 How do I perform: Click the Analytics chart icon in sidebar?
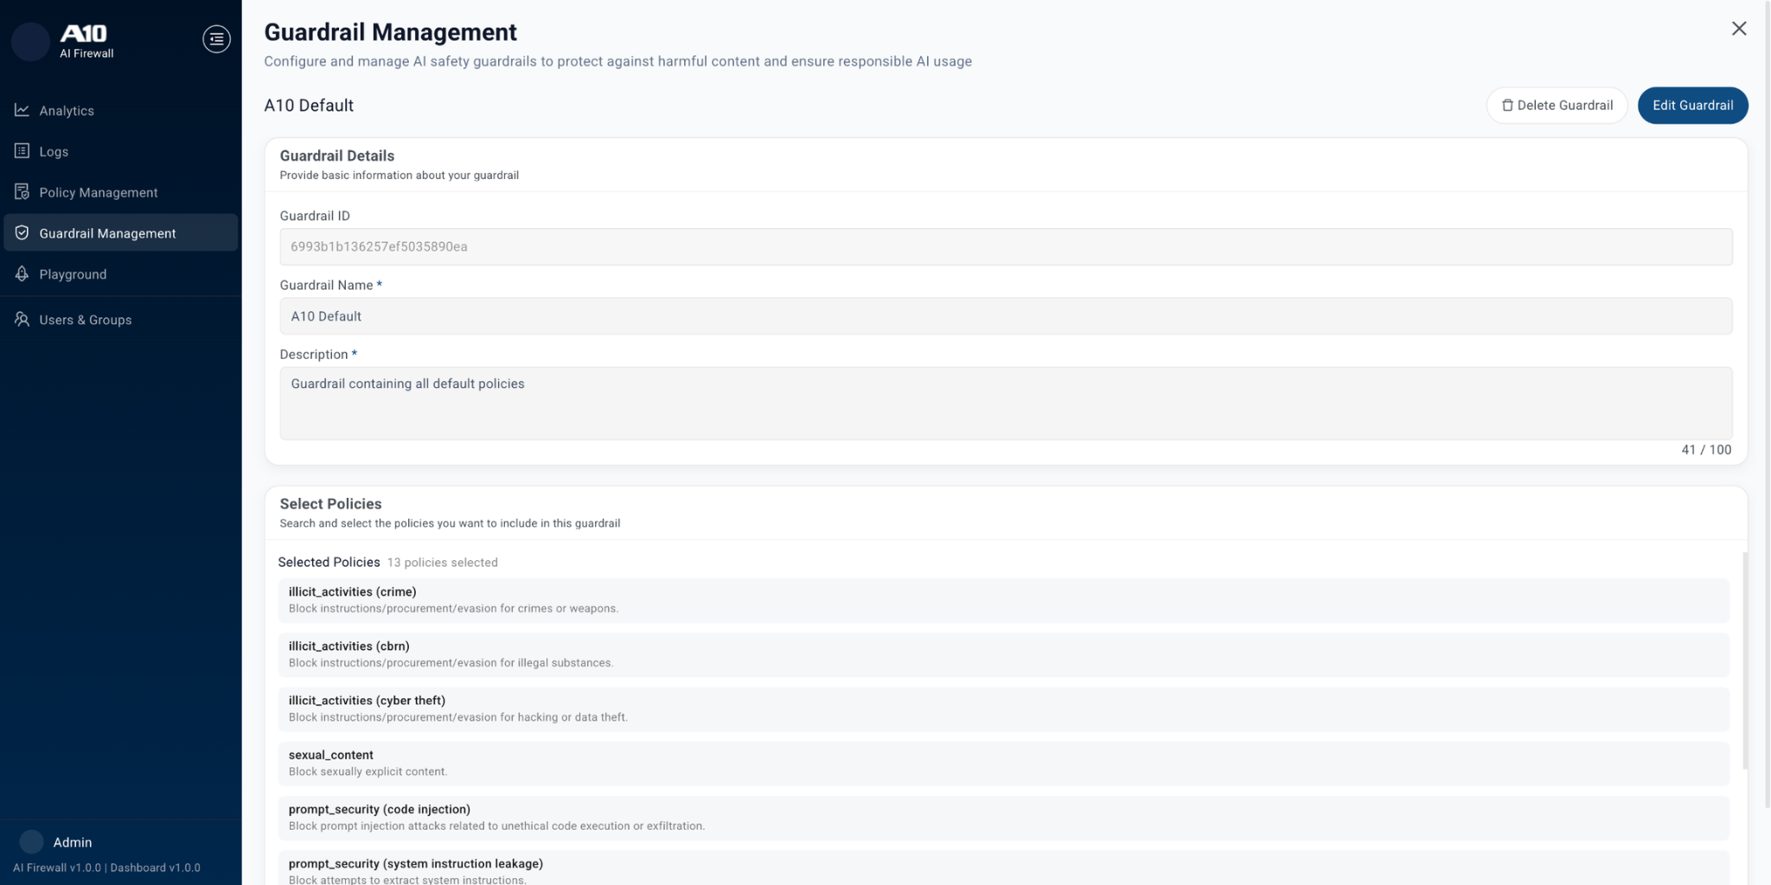(22, 111)
